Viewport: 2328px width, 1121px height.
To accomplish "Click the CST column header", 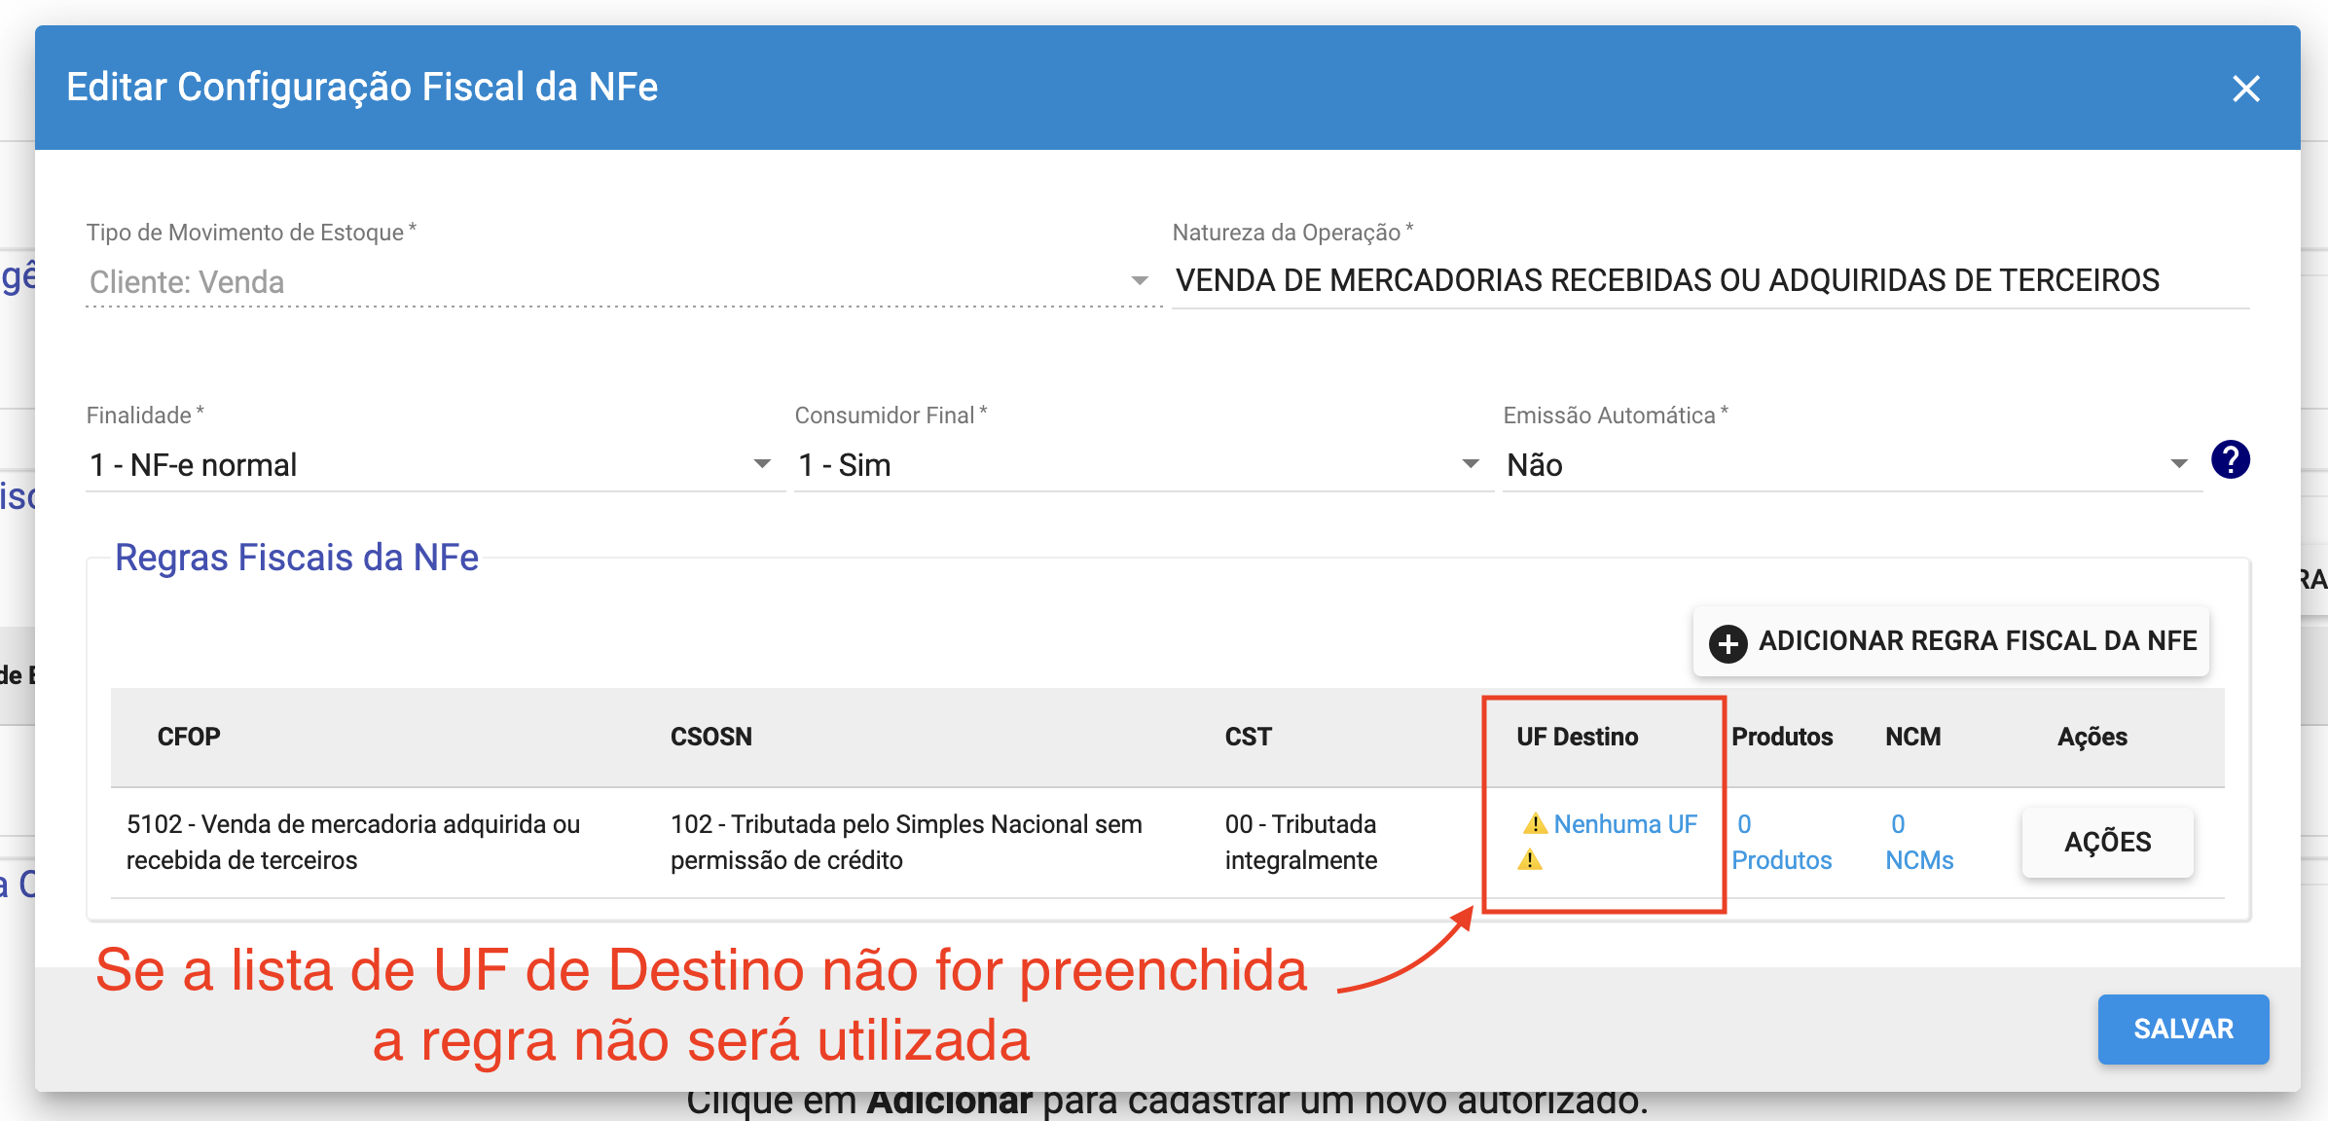I will 1248,737.
